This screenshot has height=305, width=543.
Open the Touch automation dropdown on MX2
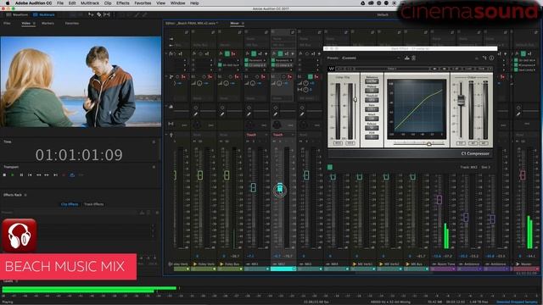coord(283,135)
